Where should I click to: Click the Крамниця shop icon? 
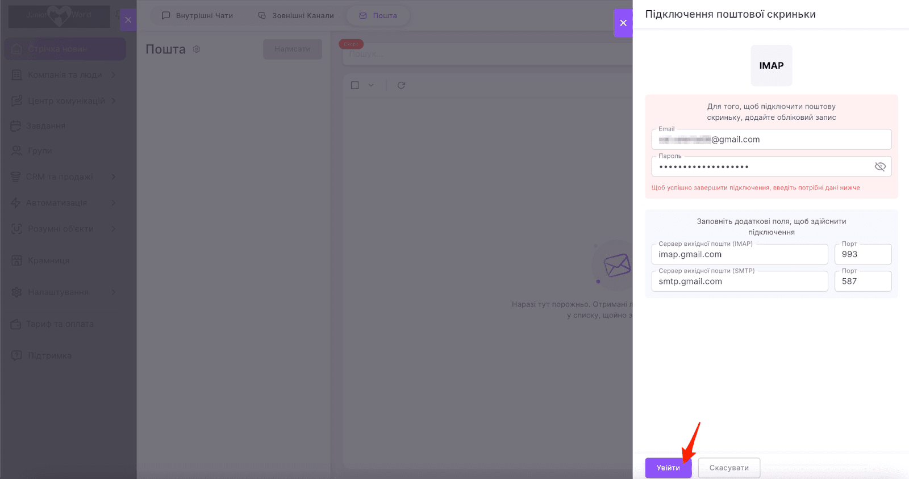(16, 260)
